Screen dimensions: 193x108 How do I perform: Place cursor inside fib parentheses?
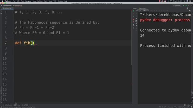(32, 43)
